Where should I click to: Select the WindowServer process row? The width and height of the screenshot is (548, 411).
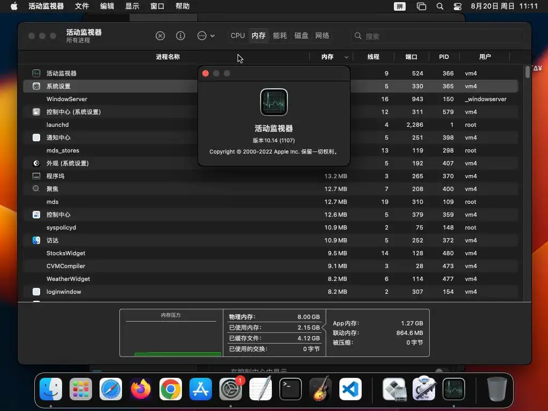(270, 99)
